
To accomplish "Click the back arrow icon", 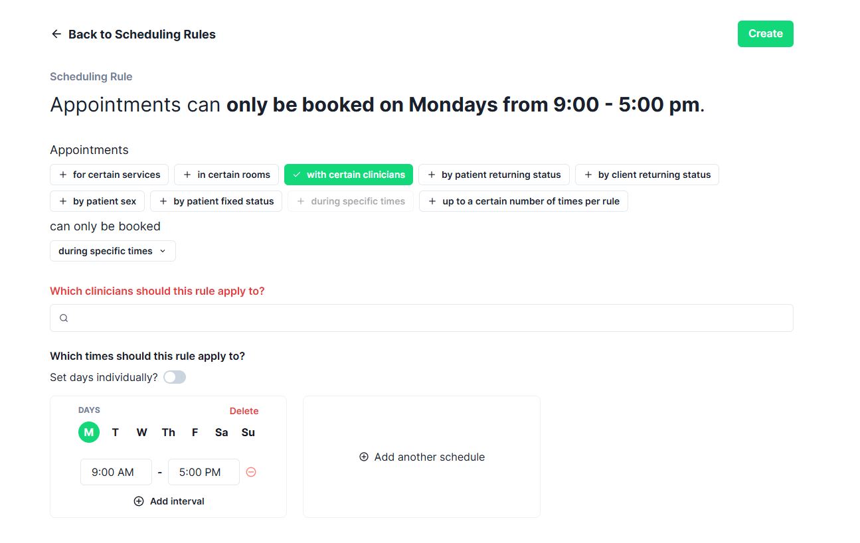I will tap(56, 34).
